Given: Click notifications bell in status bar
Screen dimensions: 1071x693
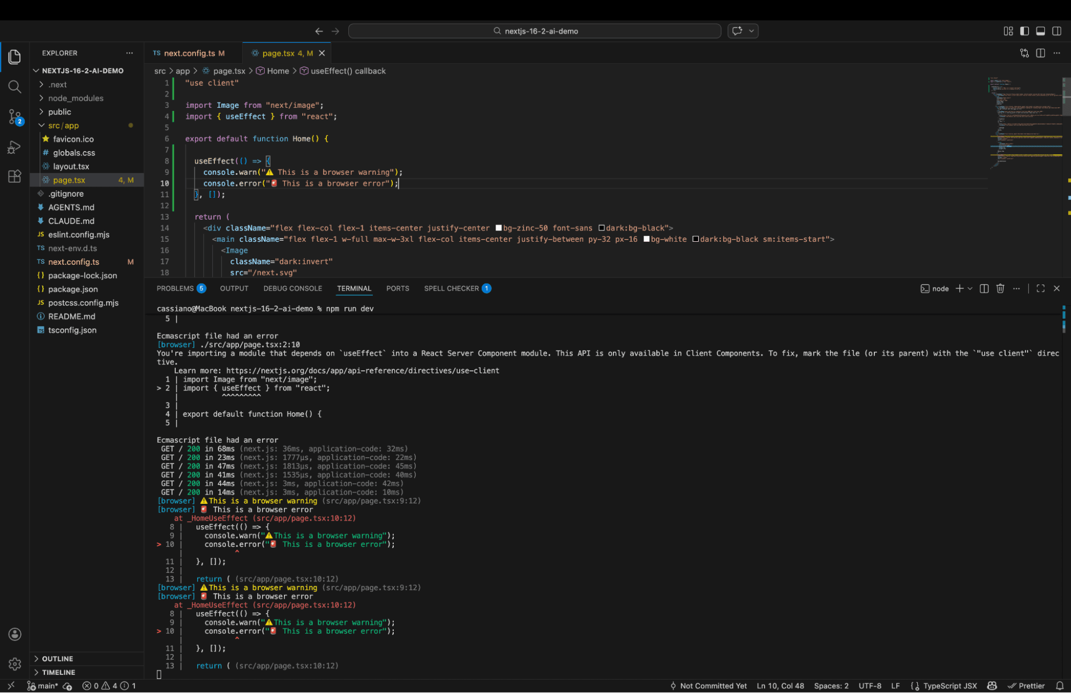Looking at the screenshot, I should 1059,686.
